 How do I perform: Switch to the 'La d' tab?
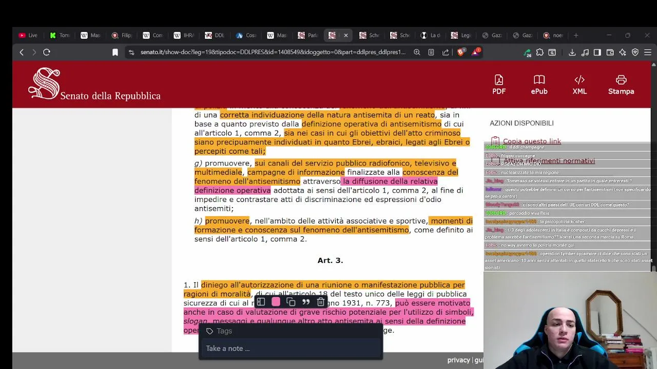[430, 35]
